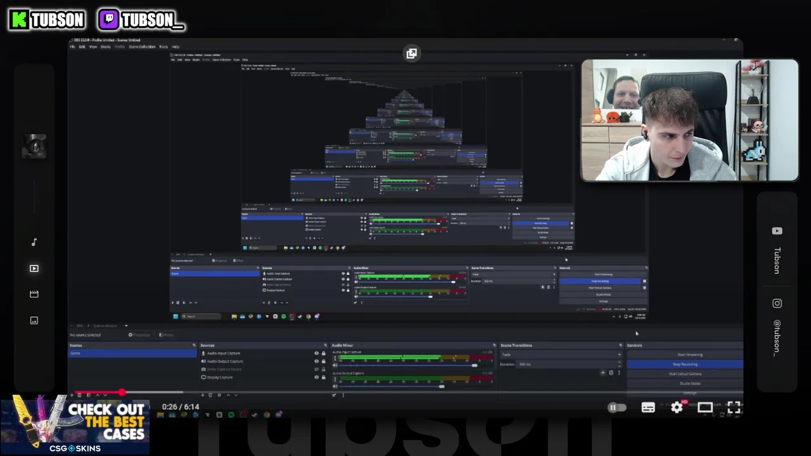Toggle visibility eye of Display Capture
This screenshot has width=811, height=456.
tap(317, 377)
